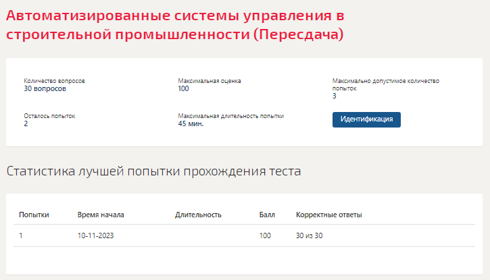Click the Количество вопросов label
The image size is (490, 280).
click(x=54, y=81)
